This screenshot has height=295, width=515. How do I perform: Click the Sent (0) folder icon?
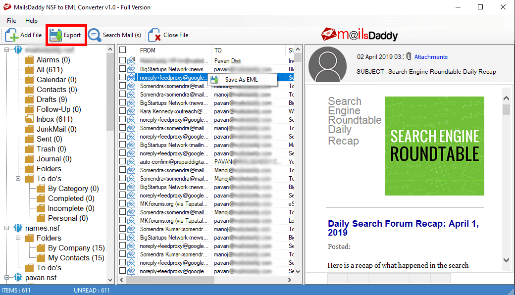pos(30,139)
